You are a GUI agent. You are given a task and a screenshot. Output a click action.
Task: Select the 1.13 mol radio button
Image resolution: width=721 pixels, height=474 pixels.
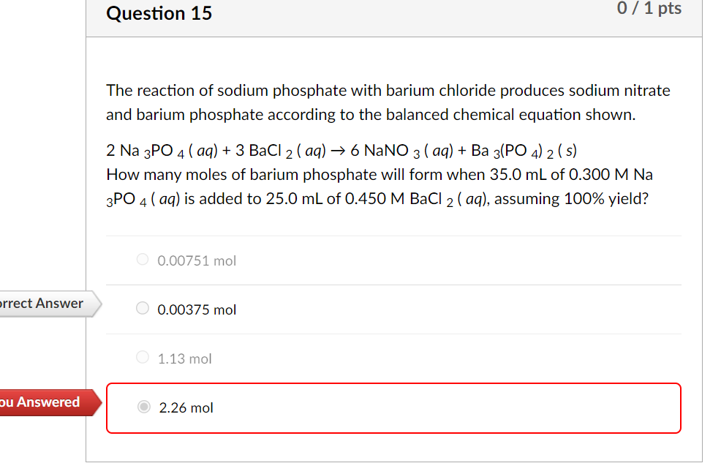coord(143,357)
